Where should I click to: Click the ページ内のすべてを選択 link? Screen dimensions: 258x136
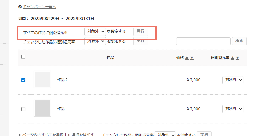[x=44, y=135]
